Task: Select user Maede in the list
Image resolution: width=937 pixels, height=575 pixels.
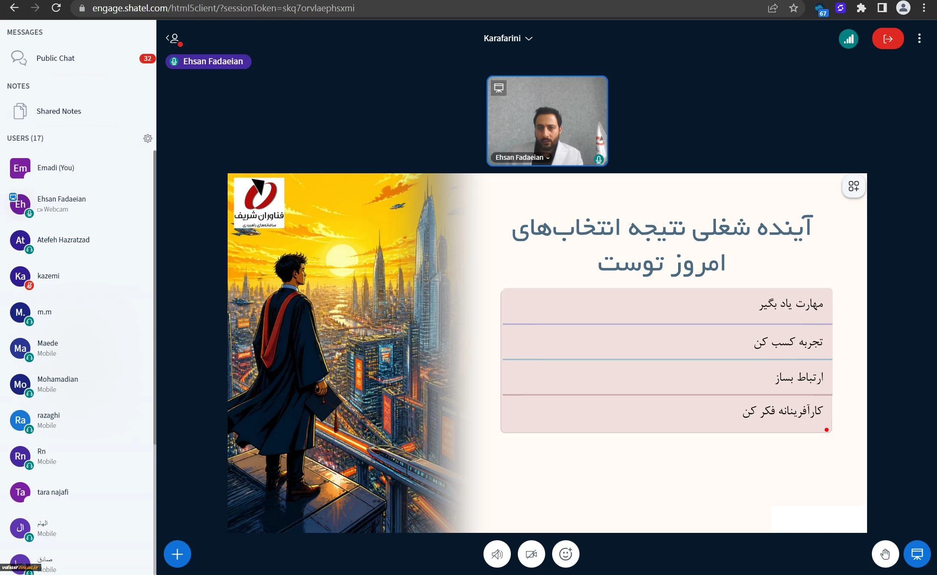Action: 78,348
